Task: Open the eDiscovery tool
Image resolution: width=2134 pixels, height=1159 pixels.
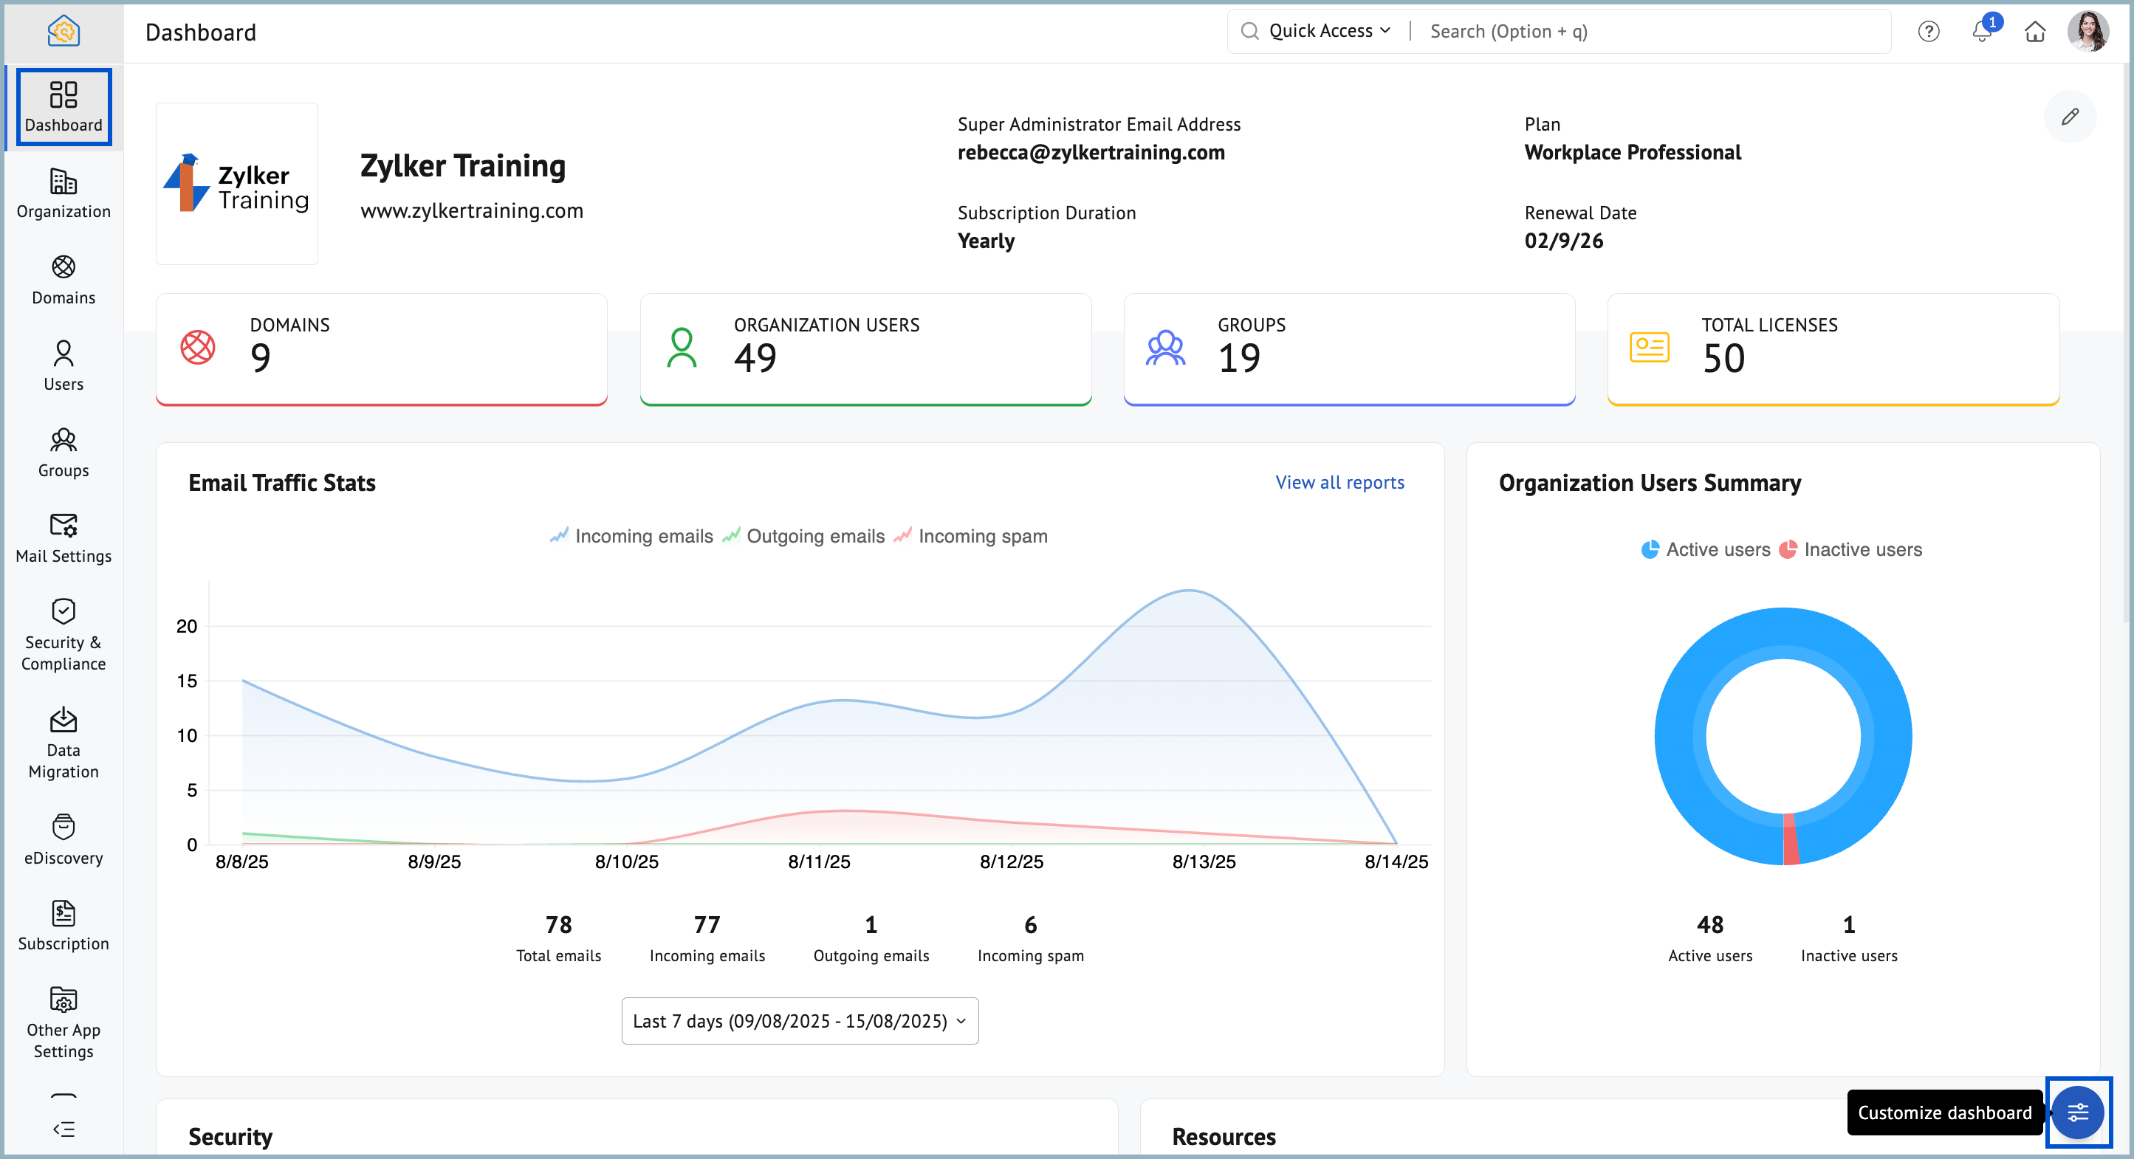Action: 63,836
